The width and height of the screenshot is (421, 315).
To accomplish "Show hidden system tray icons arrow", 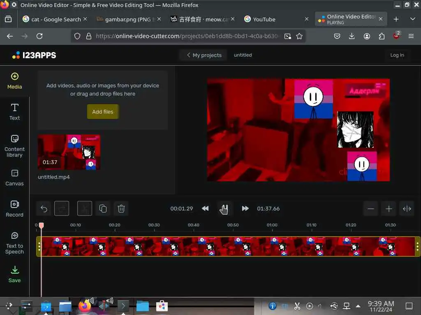I will pos(358,306).
